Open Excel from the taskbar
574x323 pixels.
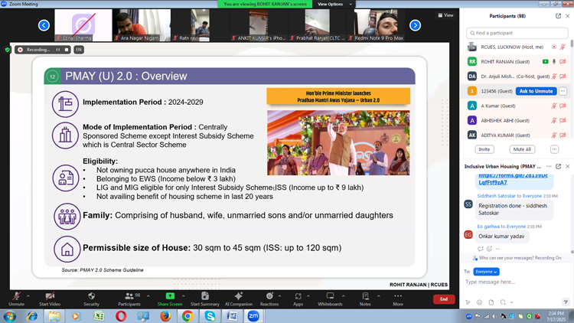coord(99,315)
